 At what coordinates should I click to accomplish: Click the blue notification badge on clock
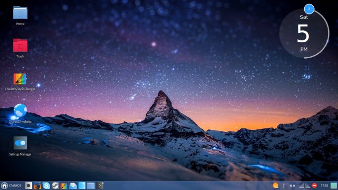coord(309,9)
